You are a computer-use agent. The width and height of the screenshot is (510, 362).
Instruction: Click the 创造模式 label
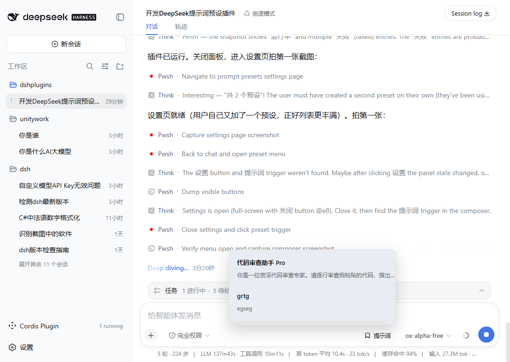[x=264, y=13]
